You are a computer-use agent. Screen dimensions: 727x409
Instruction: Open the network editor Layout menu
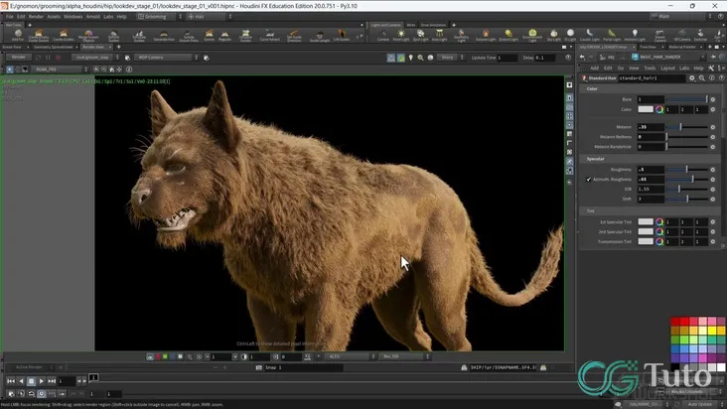pos(667,68)
